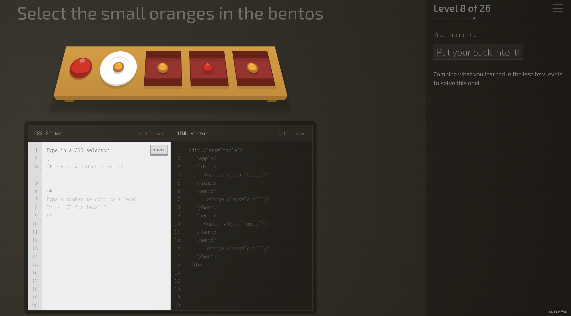Select the HTML Viewer tab
Viewport: 571px width, 316px height.
192,133
